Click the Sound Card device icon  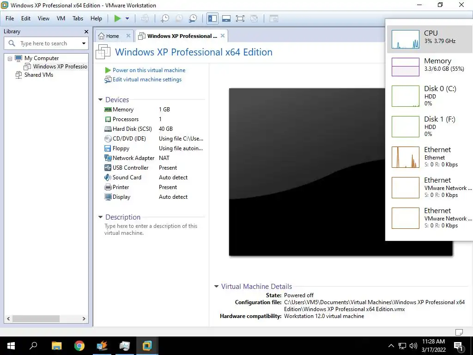pyautogui.click(x=108, y=177)
